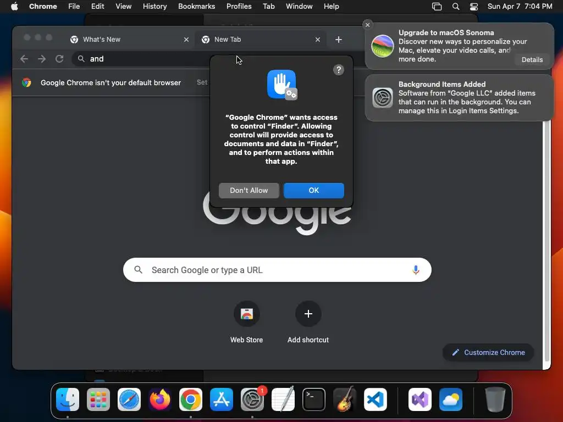Click OK in the Finder access dialog
This screenshot has height=422, width=563.
(x=313, y=191)
